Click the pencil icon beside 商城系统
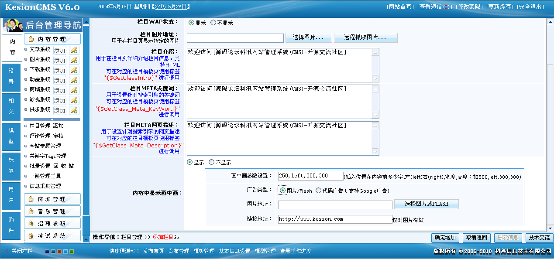The width and height of the screenshot is (554, 259). pos(74,90)
